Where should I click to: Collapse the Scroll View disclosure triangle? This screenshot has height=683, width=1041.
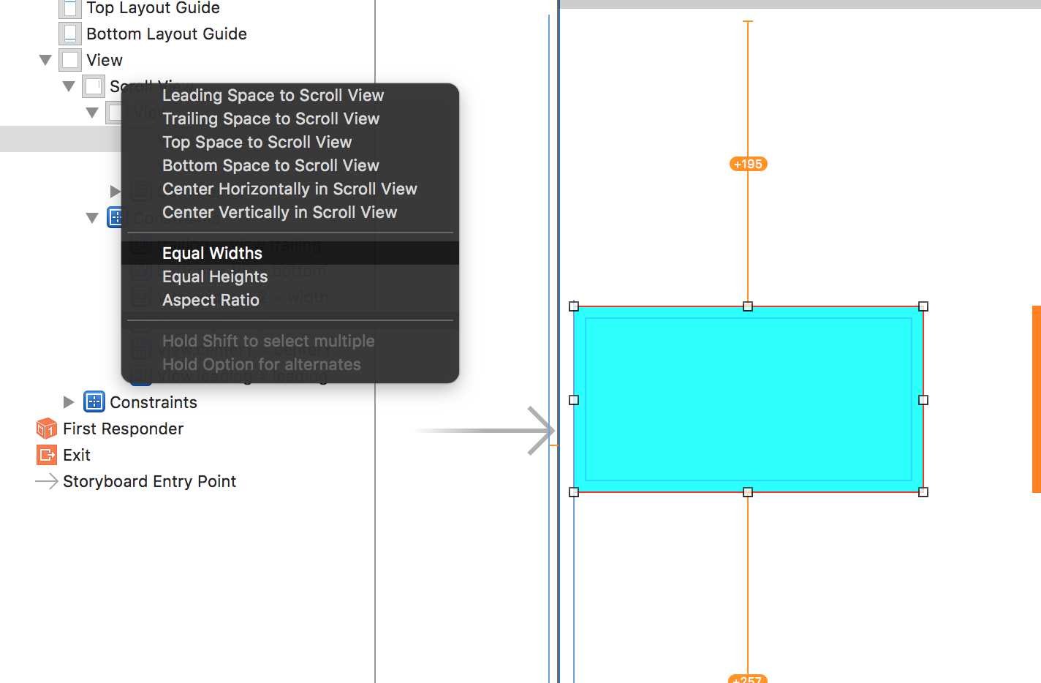[x=69, y=86]
